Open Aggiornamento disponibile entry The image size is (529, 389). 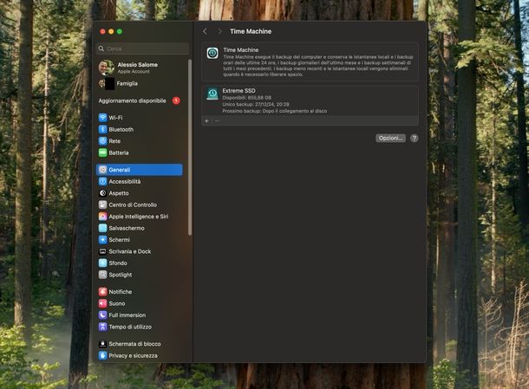click(x=140, y=100)
